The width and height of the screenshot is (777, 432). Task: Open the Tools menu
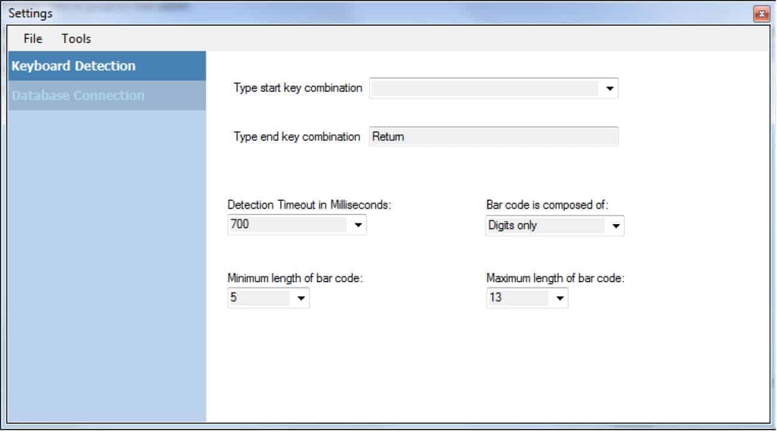click(x=76, y=39)
